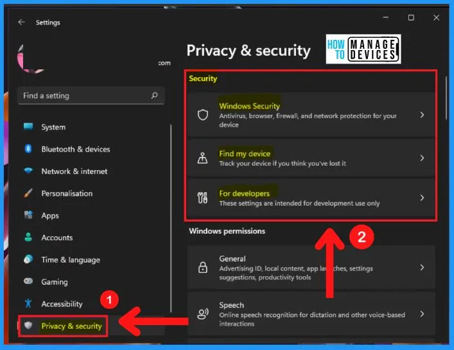Click the Personalisation paintbrush icon
This screenshot has height=350, width=454.
(28, 193)
